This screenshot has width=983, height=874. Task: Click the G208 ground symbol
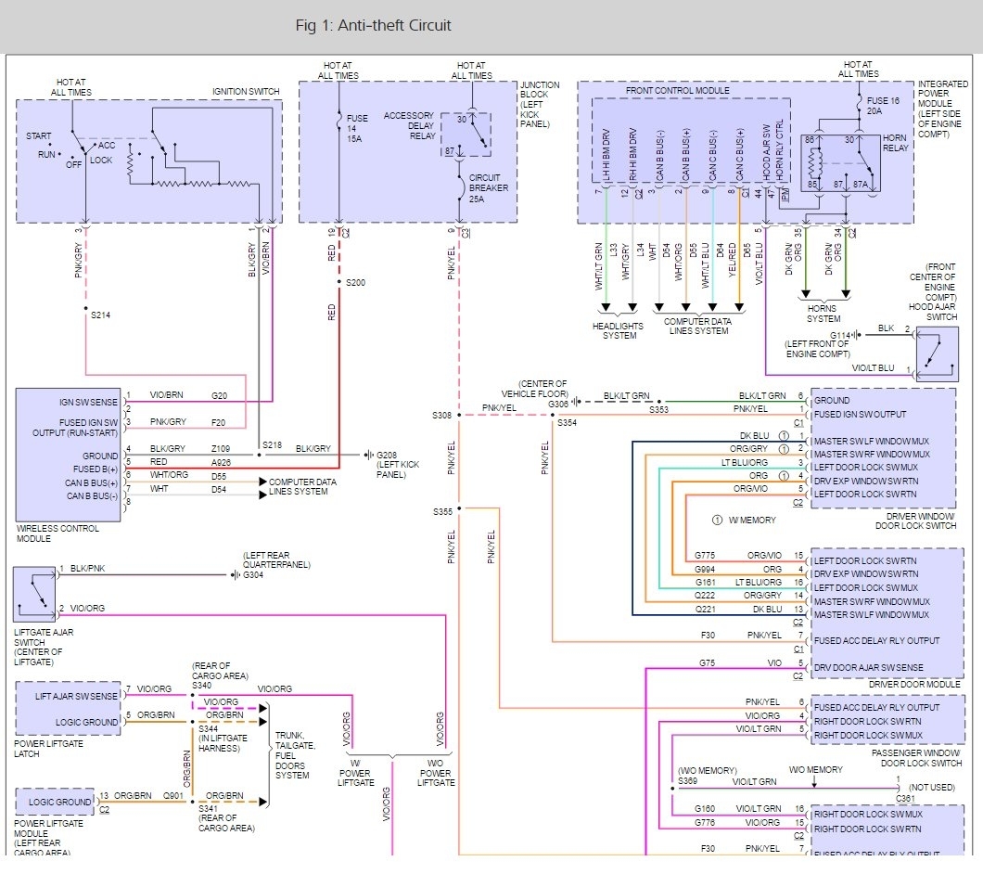[x=370, y=455]
